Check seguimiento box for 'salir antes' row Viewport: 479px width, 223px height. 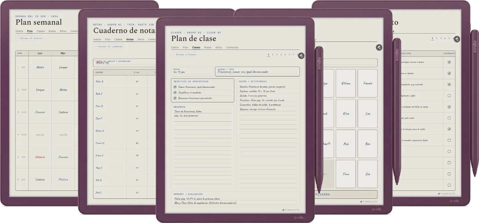[x=449, y=118]
